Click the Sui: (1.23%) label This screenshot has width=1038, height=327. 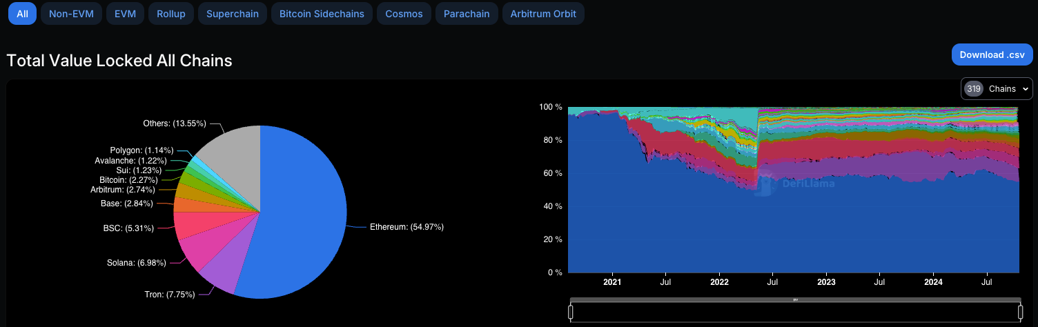pyautogui.click(x=139, y=170)
